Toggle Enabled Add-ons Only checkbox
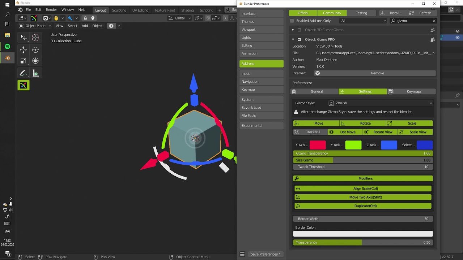463x260 pixels. pyautogui.click(x=292, y=21)
